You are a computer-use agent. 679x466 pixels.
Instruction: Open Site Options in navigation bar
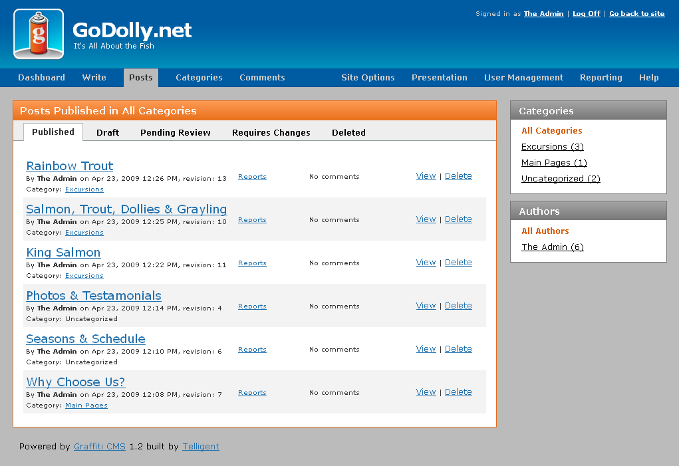click(x=368, y=78)
